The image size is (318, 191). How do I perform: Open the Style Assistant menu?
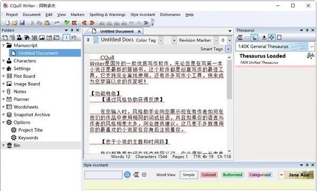pyautogui.click(x=142, y=15)
